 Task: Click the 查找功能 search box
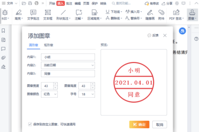(121, 3)
